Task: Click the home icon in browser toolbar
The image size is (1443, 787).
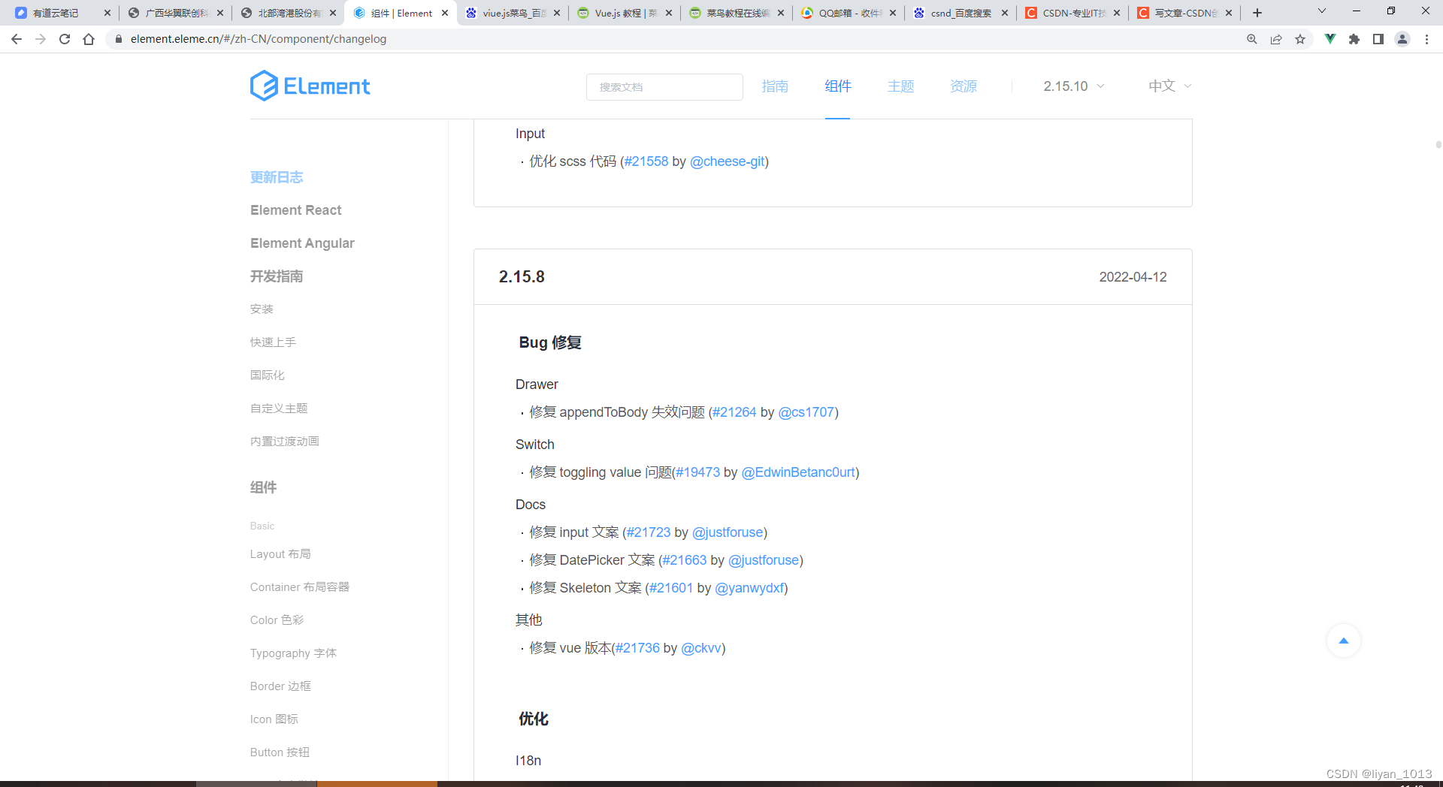Action: (89, 39)
